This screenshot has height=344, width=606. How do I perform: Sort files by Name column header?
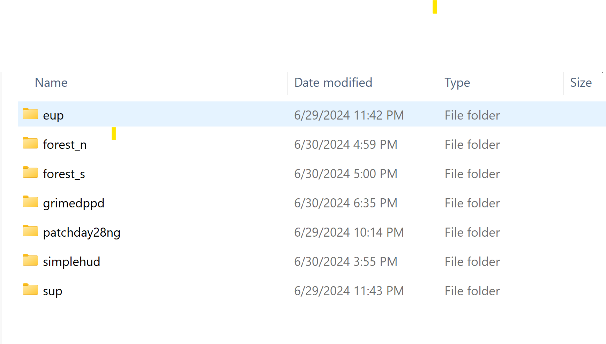51,83
